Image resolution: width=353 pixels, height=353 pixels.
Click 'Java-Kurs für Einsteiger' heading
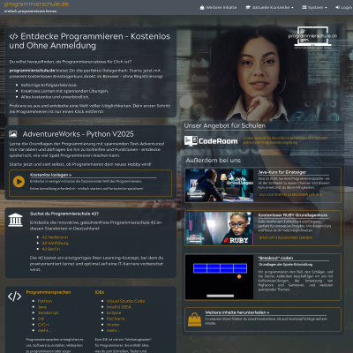[282, 172]
